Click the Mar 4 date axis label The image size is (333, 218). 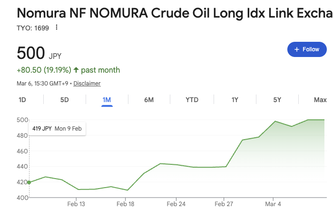(x=273, y=204)
